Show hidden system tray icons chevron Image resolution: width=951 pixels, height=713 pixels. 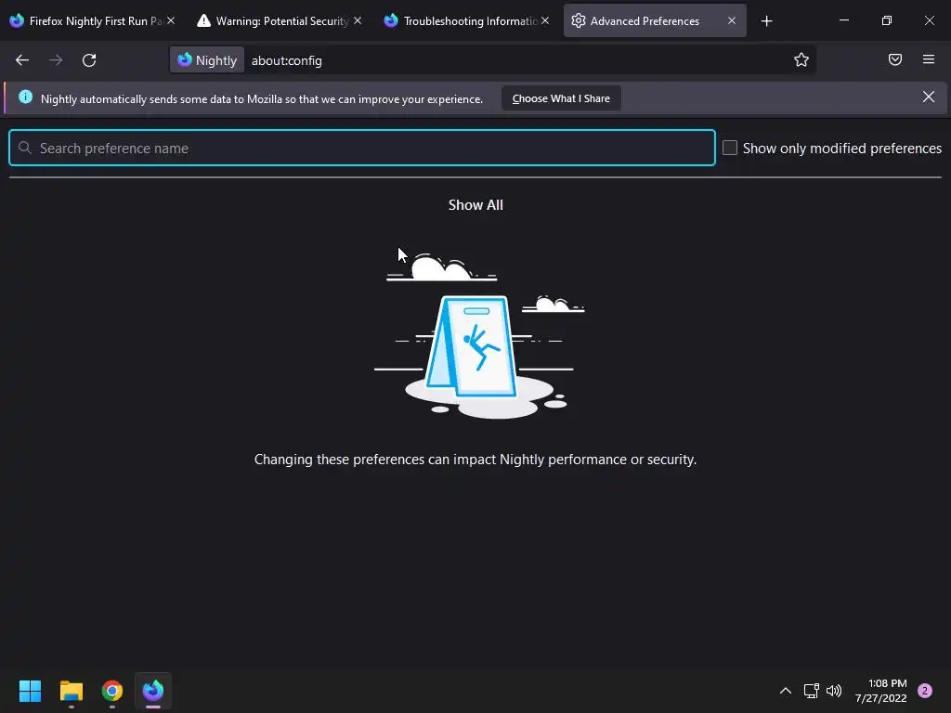click(x=785, y=691)
